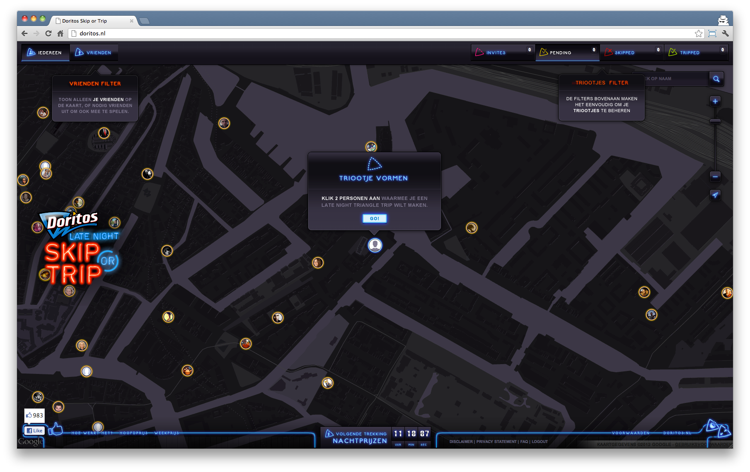Viewport: 750px width, 472px height.
Task: Open the Pending tab
Action: coord(567,52)
